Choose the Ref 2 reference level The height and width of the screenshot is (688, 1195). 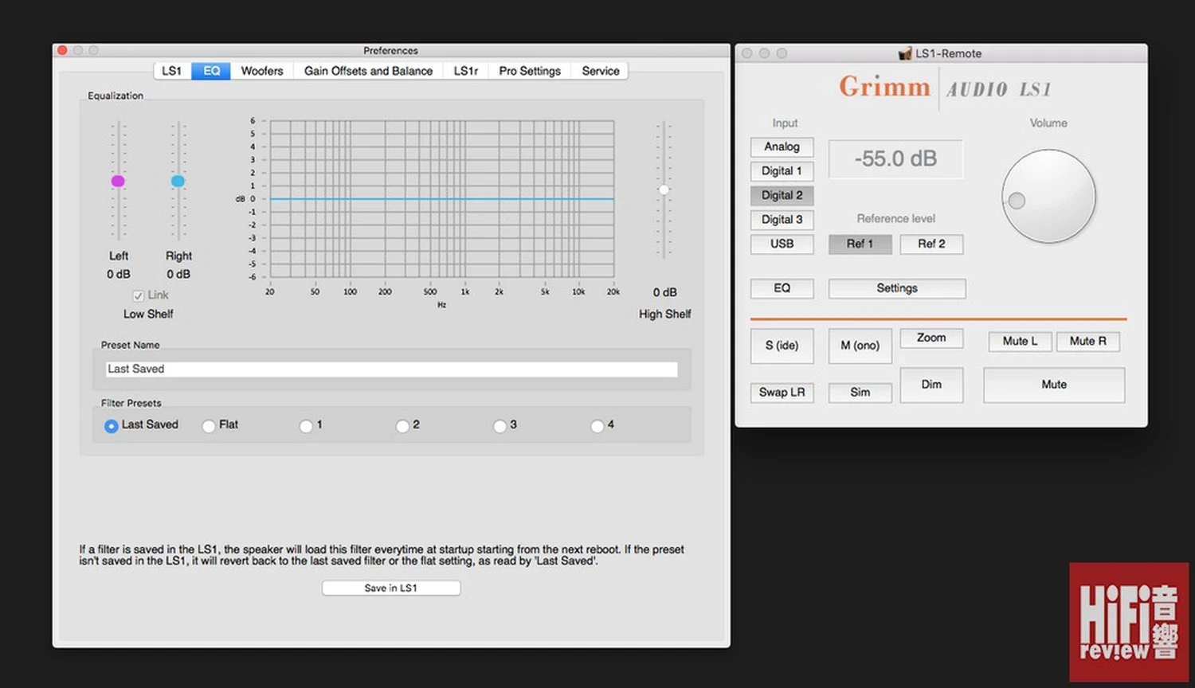(x=931, y=244)
